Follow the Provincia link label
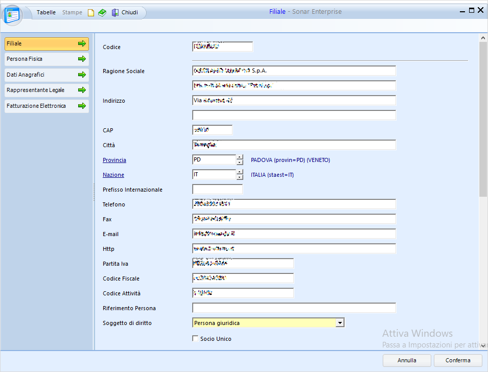 [x=114, y=160]
